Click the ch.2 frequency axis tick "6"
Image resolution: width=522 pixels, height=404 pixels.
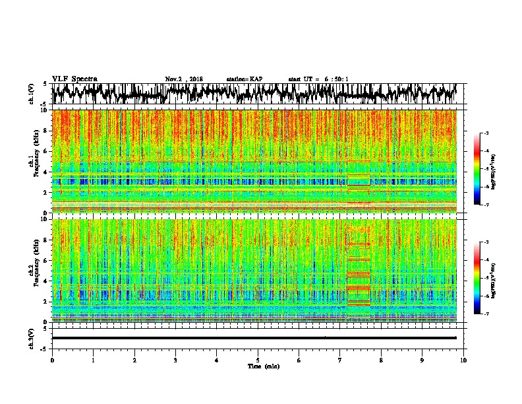coord(46,260)
